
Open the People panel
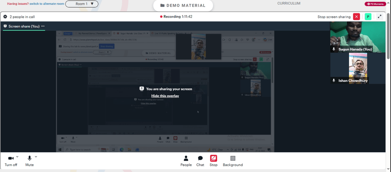[x=186, y=161]
